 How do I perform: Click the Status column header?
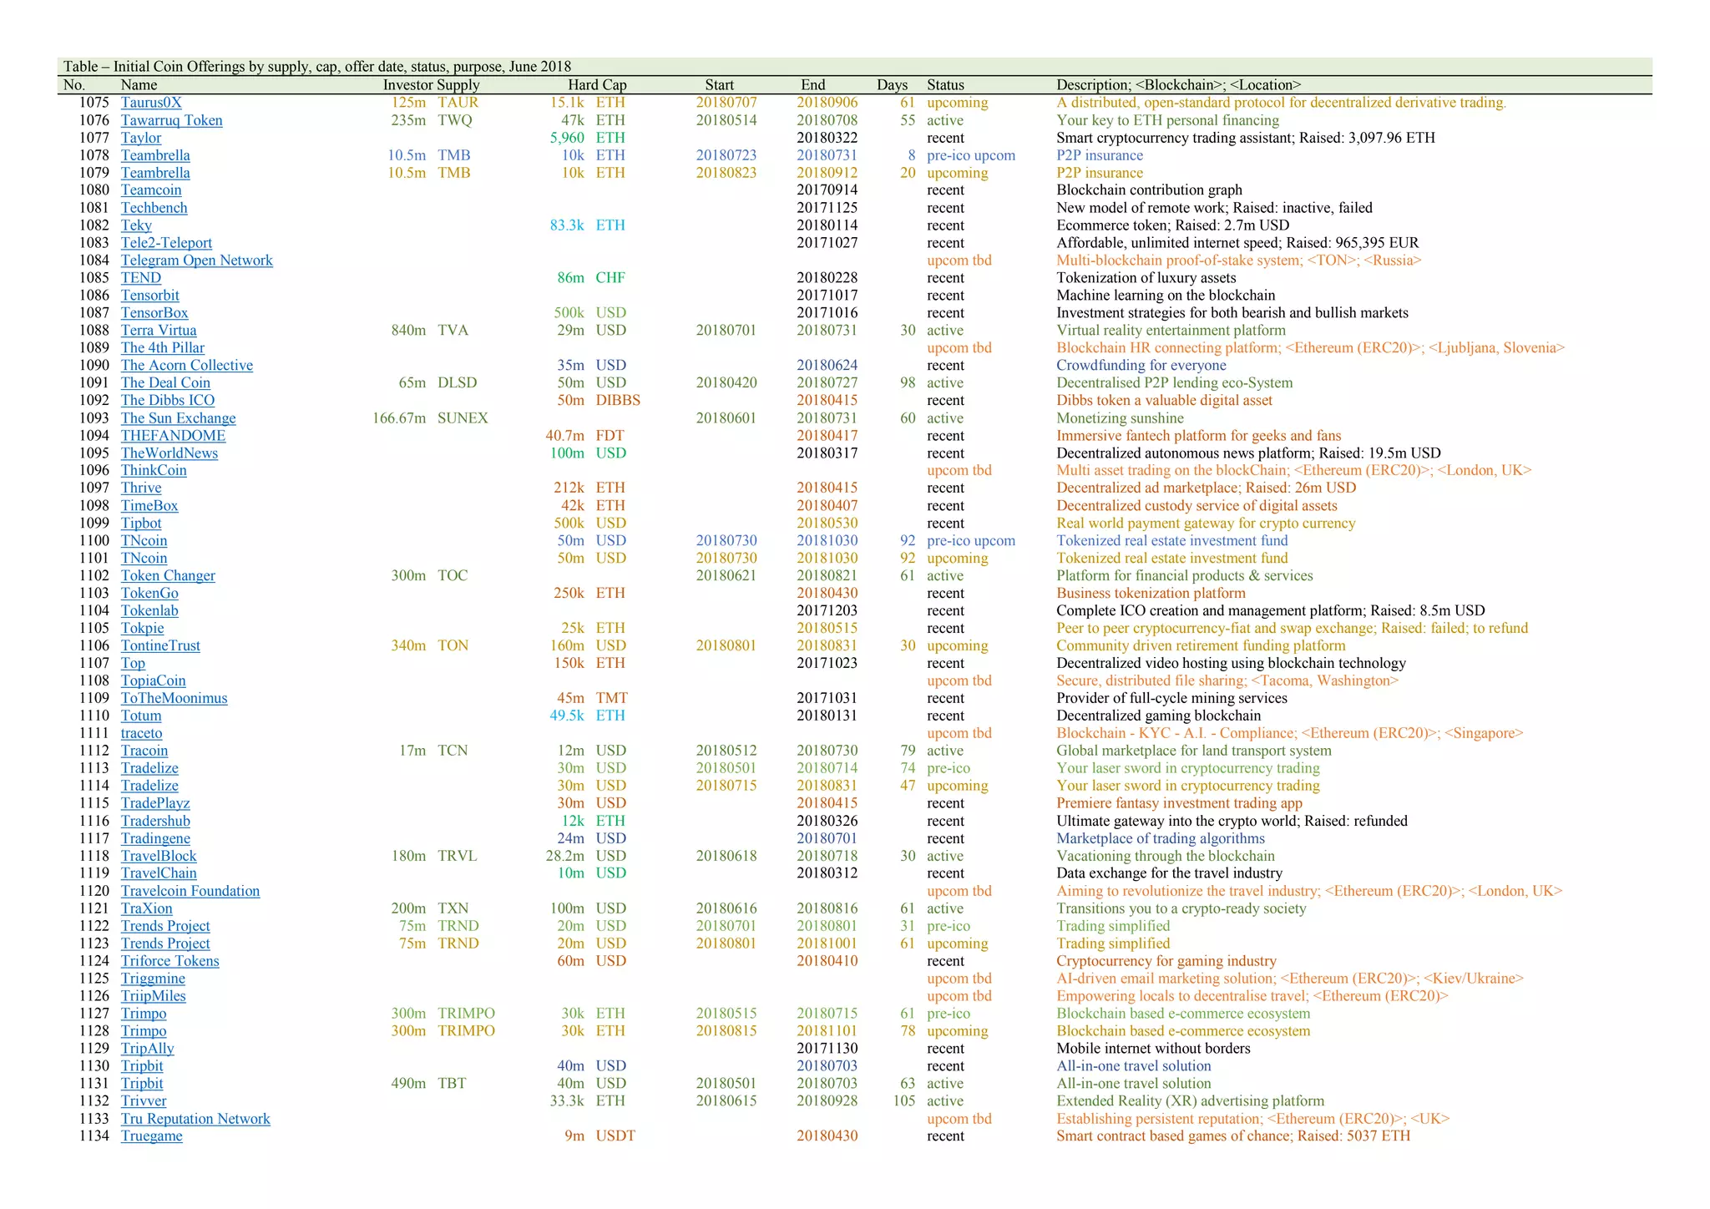945,85
